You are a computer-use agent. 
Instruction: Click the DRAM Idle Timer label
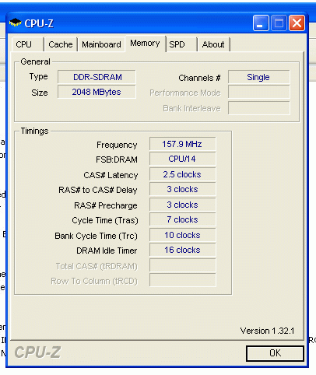click(x=107, y=251)
